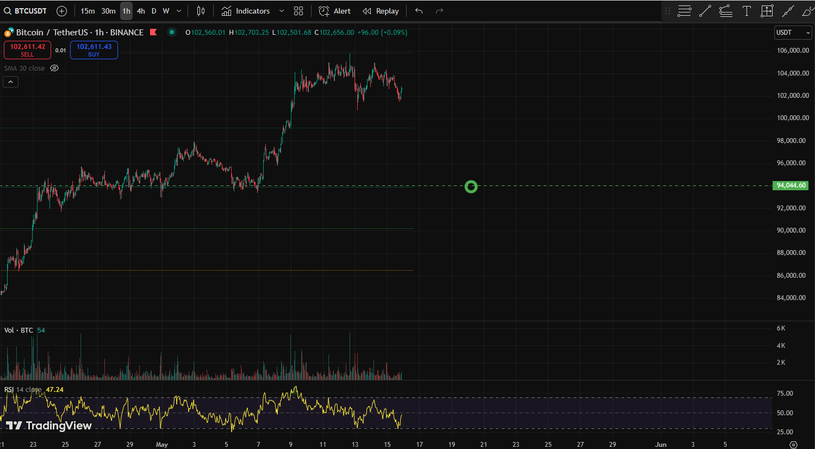The width and height of the screenshot is (815, 449).
Task: Click the red flag next to BINANCE
Action: click(153, 32)
